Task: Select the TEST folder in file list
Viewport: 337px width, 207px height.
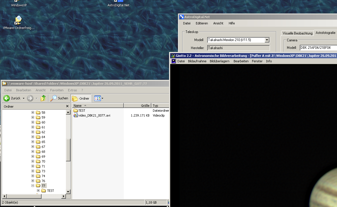Action: [x=80, y=111]
